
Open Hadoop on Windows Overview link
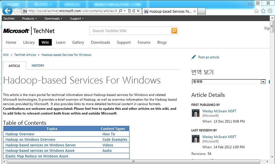[30, 140]
